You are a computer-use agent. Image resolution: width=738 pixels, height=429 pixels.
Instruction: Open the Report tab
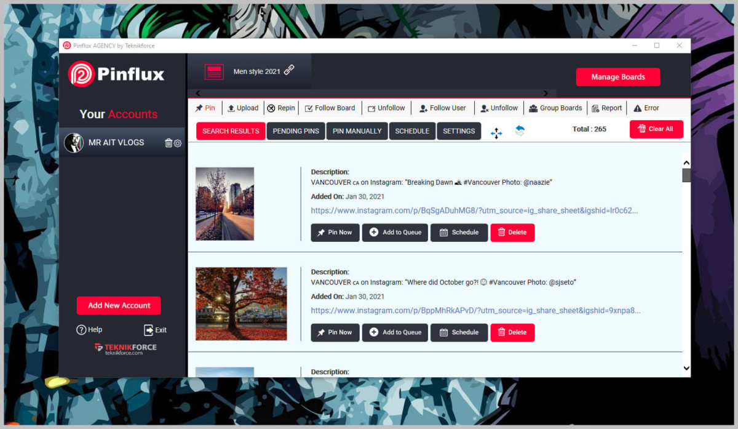(x=606, y=108)
